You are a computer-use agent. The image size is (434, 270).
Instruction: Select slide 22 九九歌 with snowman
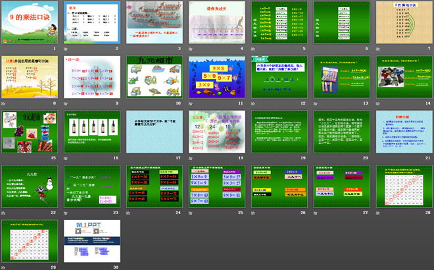pos(30,186)
